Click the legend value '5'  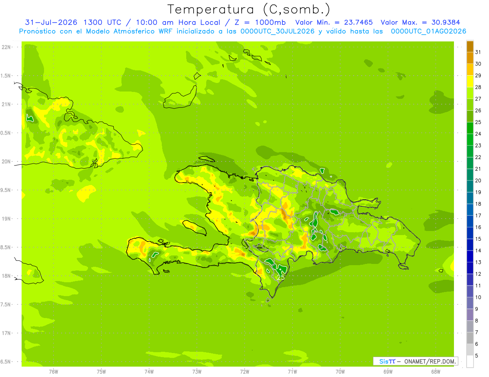[x=477, y=356]
